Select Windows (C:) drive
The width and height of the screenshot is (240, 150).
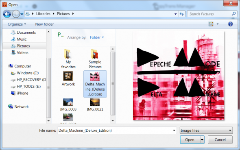click(25, 73)
